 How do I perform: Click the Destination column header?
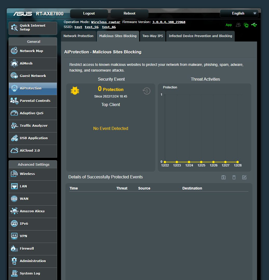[x=192, y=188]
